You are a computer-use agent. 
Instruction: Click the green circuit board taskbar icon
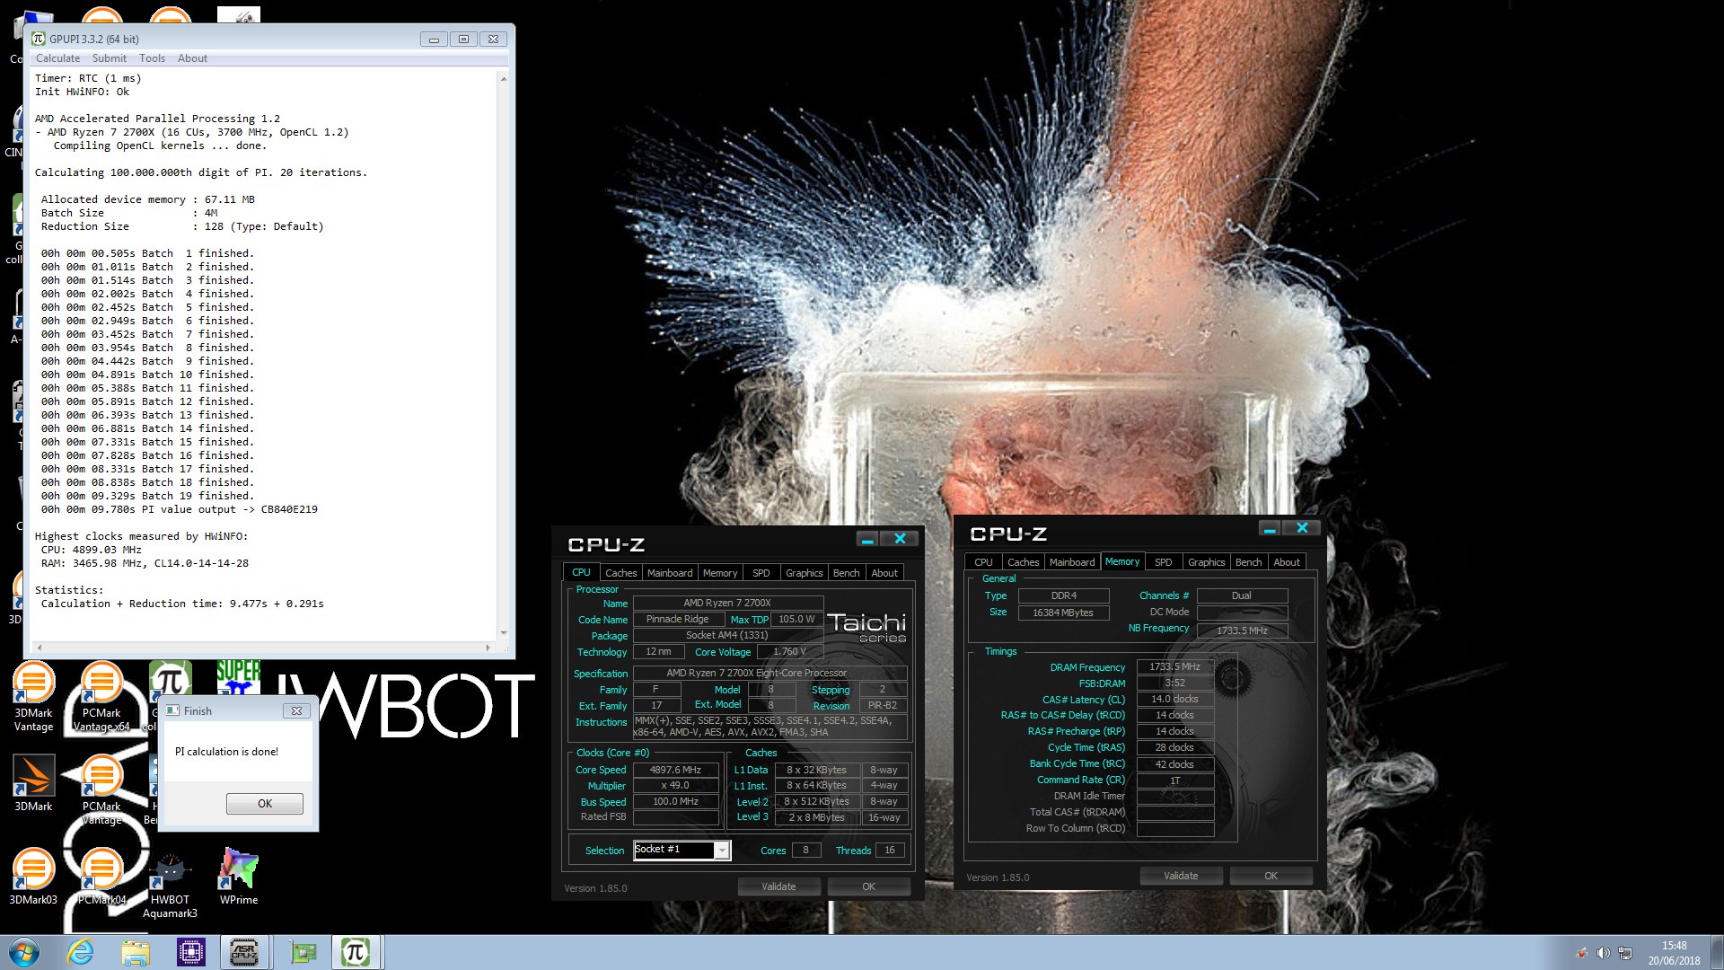click(303, 952)
